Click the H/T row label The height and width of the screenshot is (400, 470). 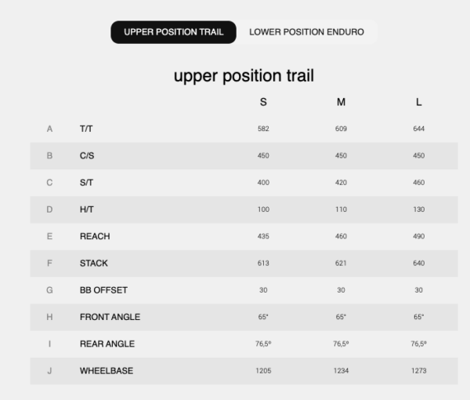pyautogui.click(x=86, y=209)
